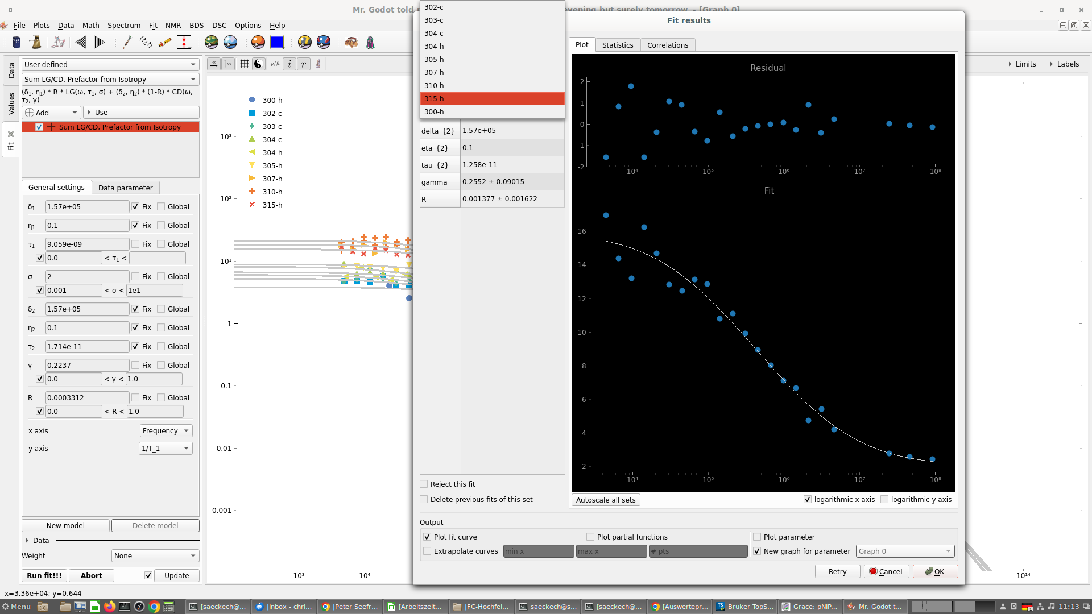Click the left-pointing striped triangle icon

point(81,42)
